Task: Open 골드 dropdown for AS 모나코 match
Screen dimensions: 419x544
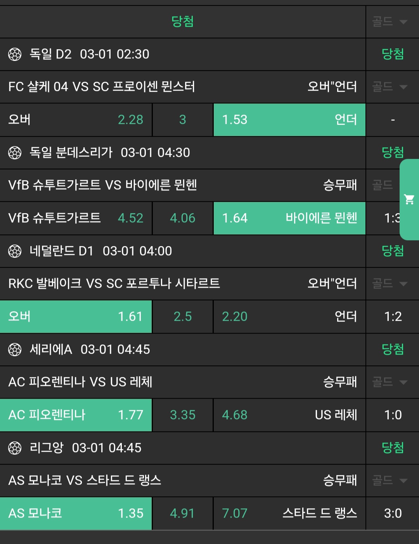Action: tap(390, 480)
